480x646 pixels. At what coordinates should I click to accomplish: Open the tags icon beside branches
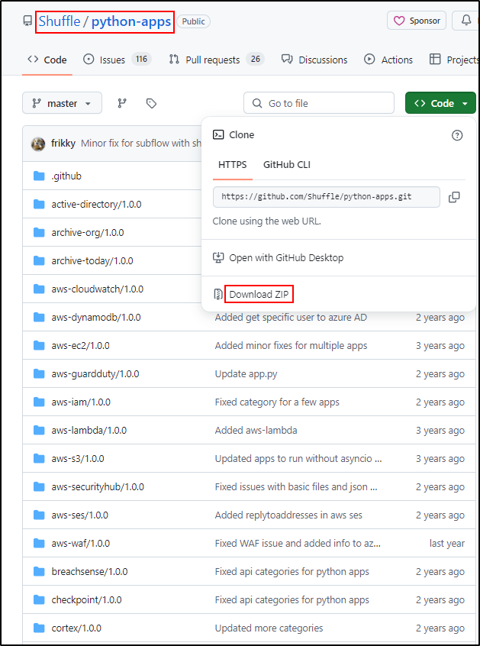151,103
